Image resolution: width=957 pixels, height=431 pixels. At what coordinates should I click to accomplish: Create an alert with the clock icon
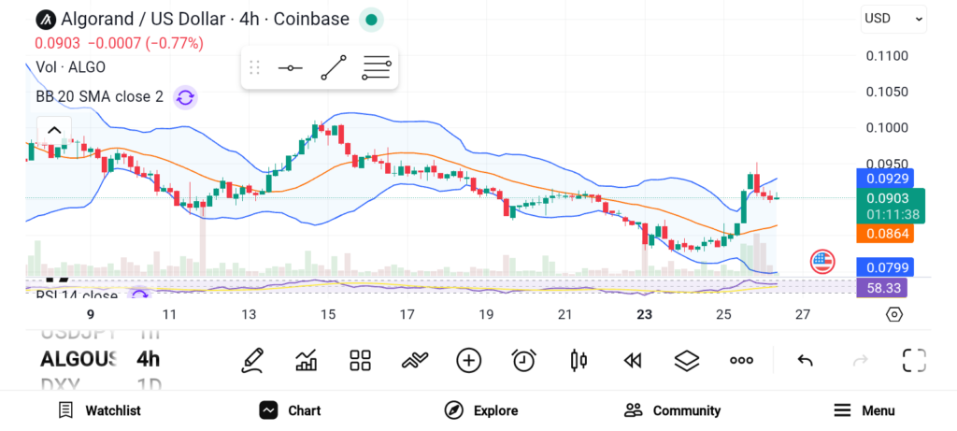[523, 360]
